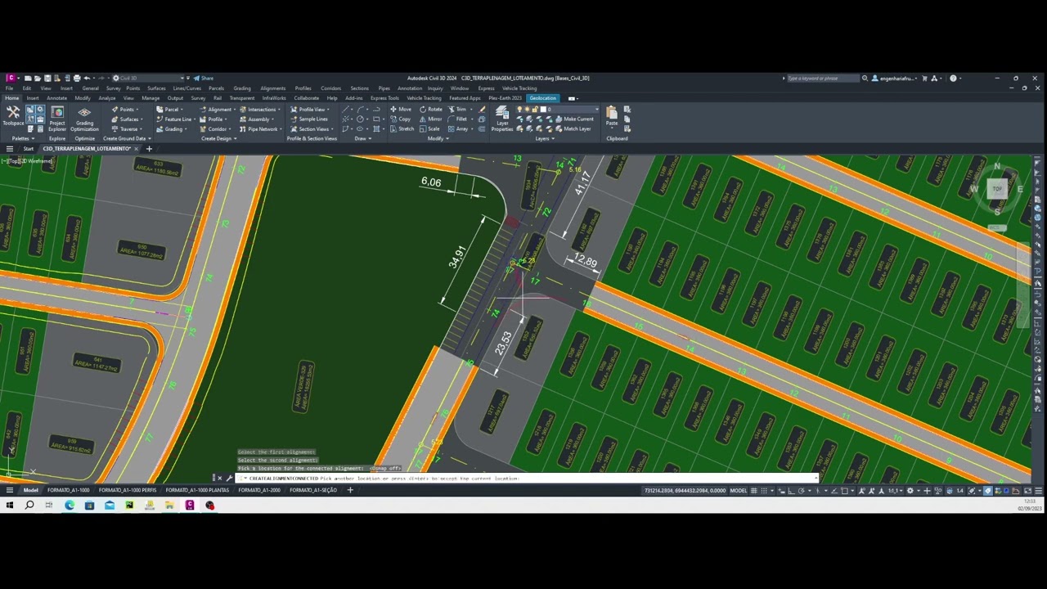Open the Toolspace palette
Screen dimensions: 1047x589
pyautogui.click(x=12, y=115)
